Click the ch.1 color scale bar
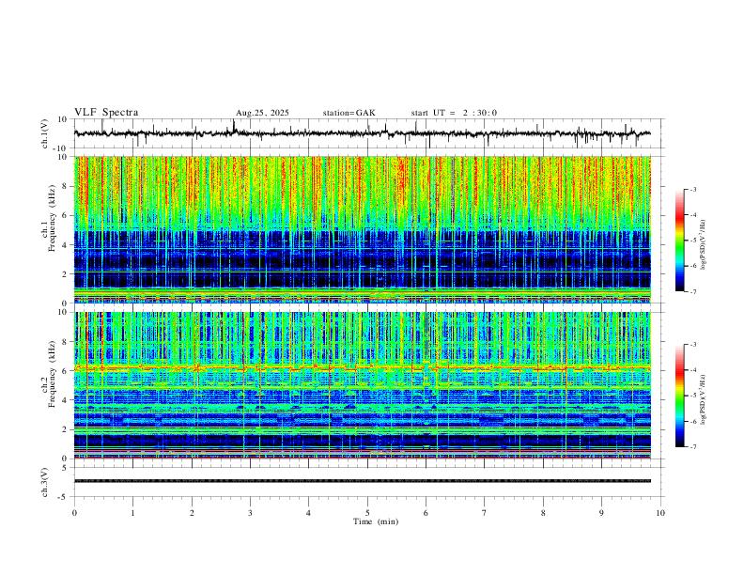The height and width of the screenshot is (575, 744). coord(680,241)
